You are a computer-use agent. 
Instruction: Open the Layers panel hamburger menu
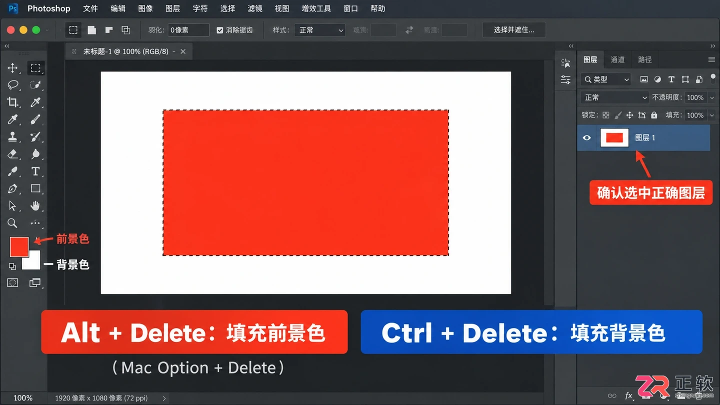[711, 59]
